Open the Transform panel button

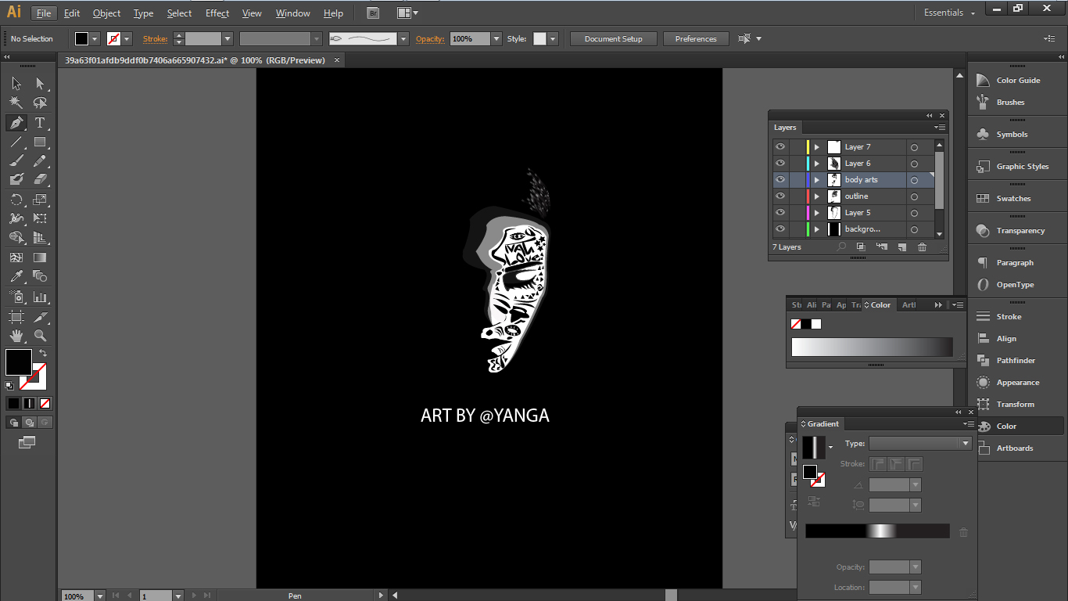coord(1016,405)
